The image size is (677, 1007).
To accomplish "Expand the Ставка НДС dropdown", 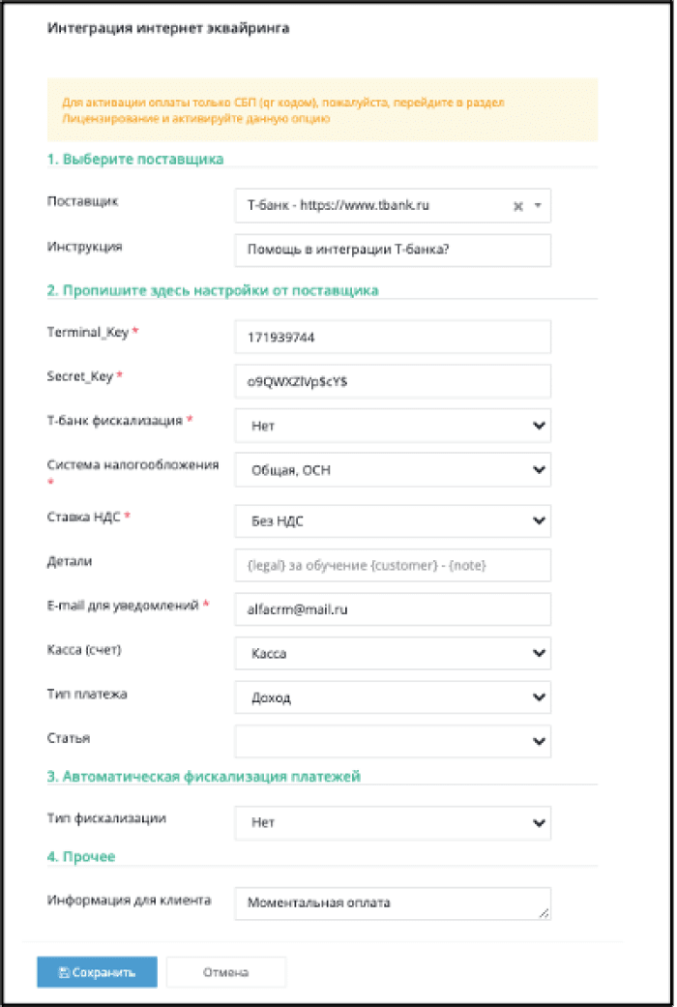I will [x=393, y=520].
